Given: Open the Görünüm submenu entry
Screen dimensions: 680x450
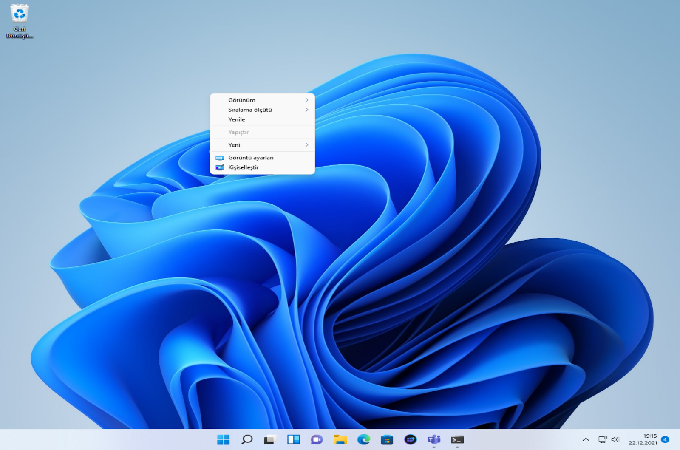Looking at the screenshot, I should [x=262, y=100].
